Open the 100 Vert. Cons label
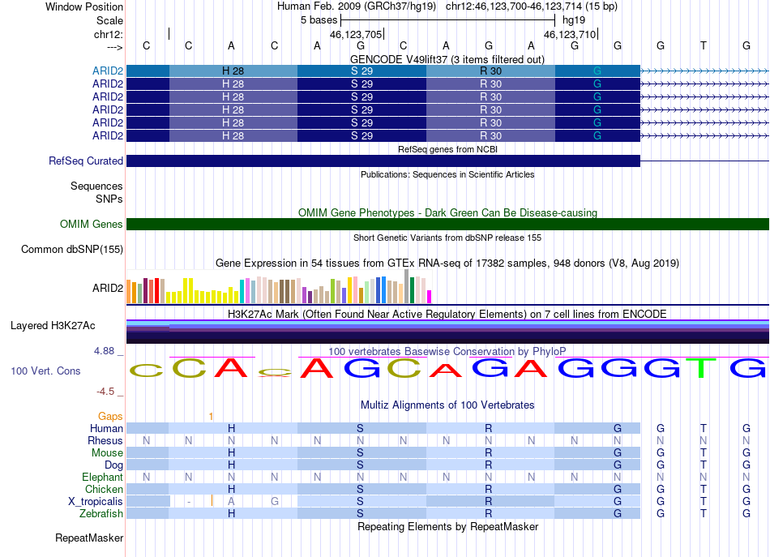This screenshot has width=770, height=557. pyautogui.click(x=45, y=371)
